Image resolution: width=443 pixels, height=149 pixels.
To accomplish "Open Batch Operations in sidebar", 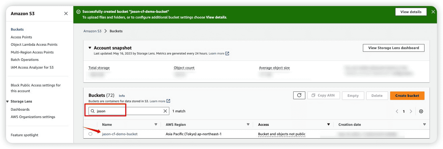I will pyautogui.click(x=25, y=60).
